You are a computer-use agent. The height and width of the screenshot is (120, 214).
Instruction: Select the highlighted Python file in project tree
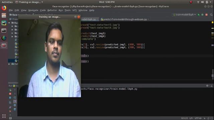tap(13, 61)
